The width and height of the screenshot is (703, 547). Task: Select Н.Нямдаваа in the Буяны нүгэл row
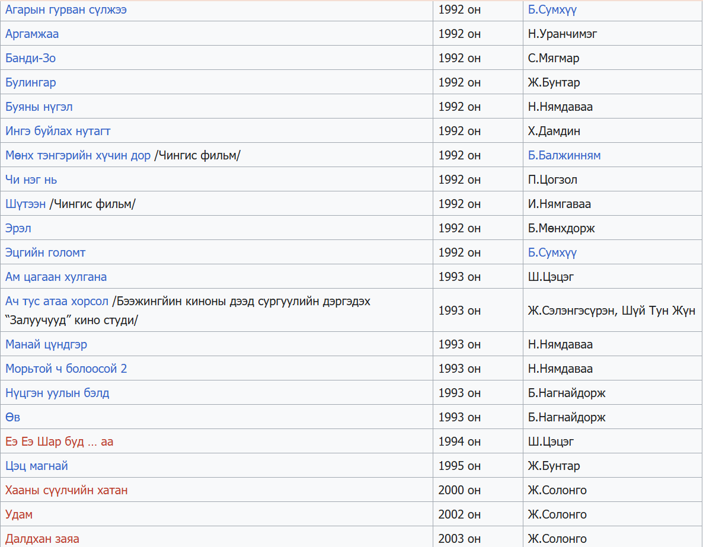click(x=560, y=107)
